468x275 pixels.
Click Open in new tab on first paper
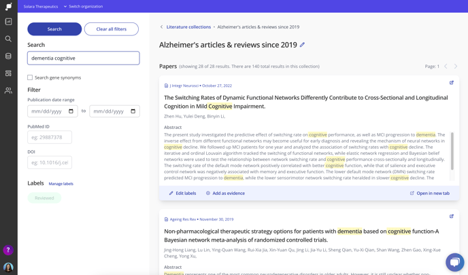click(430, 193)
